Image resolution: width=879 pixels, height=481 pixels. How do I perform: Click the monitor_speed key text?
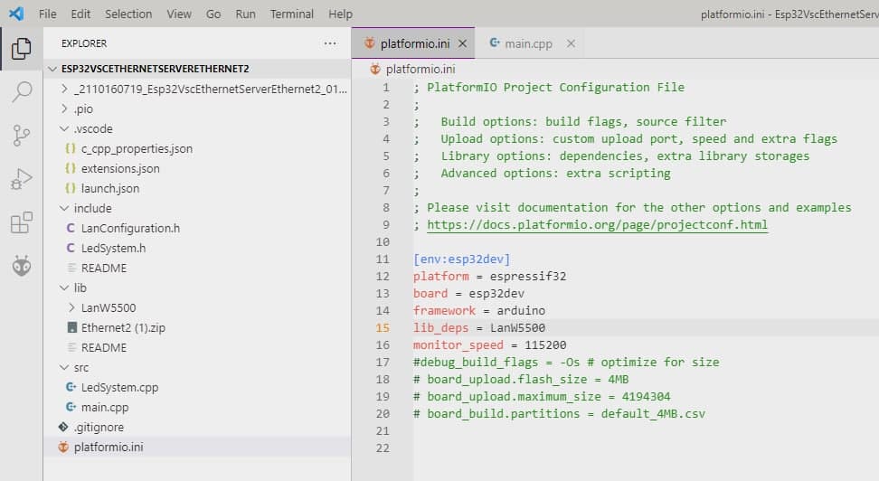[x=458, y=344]
